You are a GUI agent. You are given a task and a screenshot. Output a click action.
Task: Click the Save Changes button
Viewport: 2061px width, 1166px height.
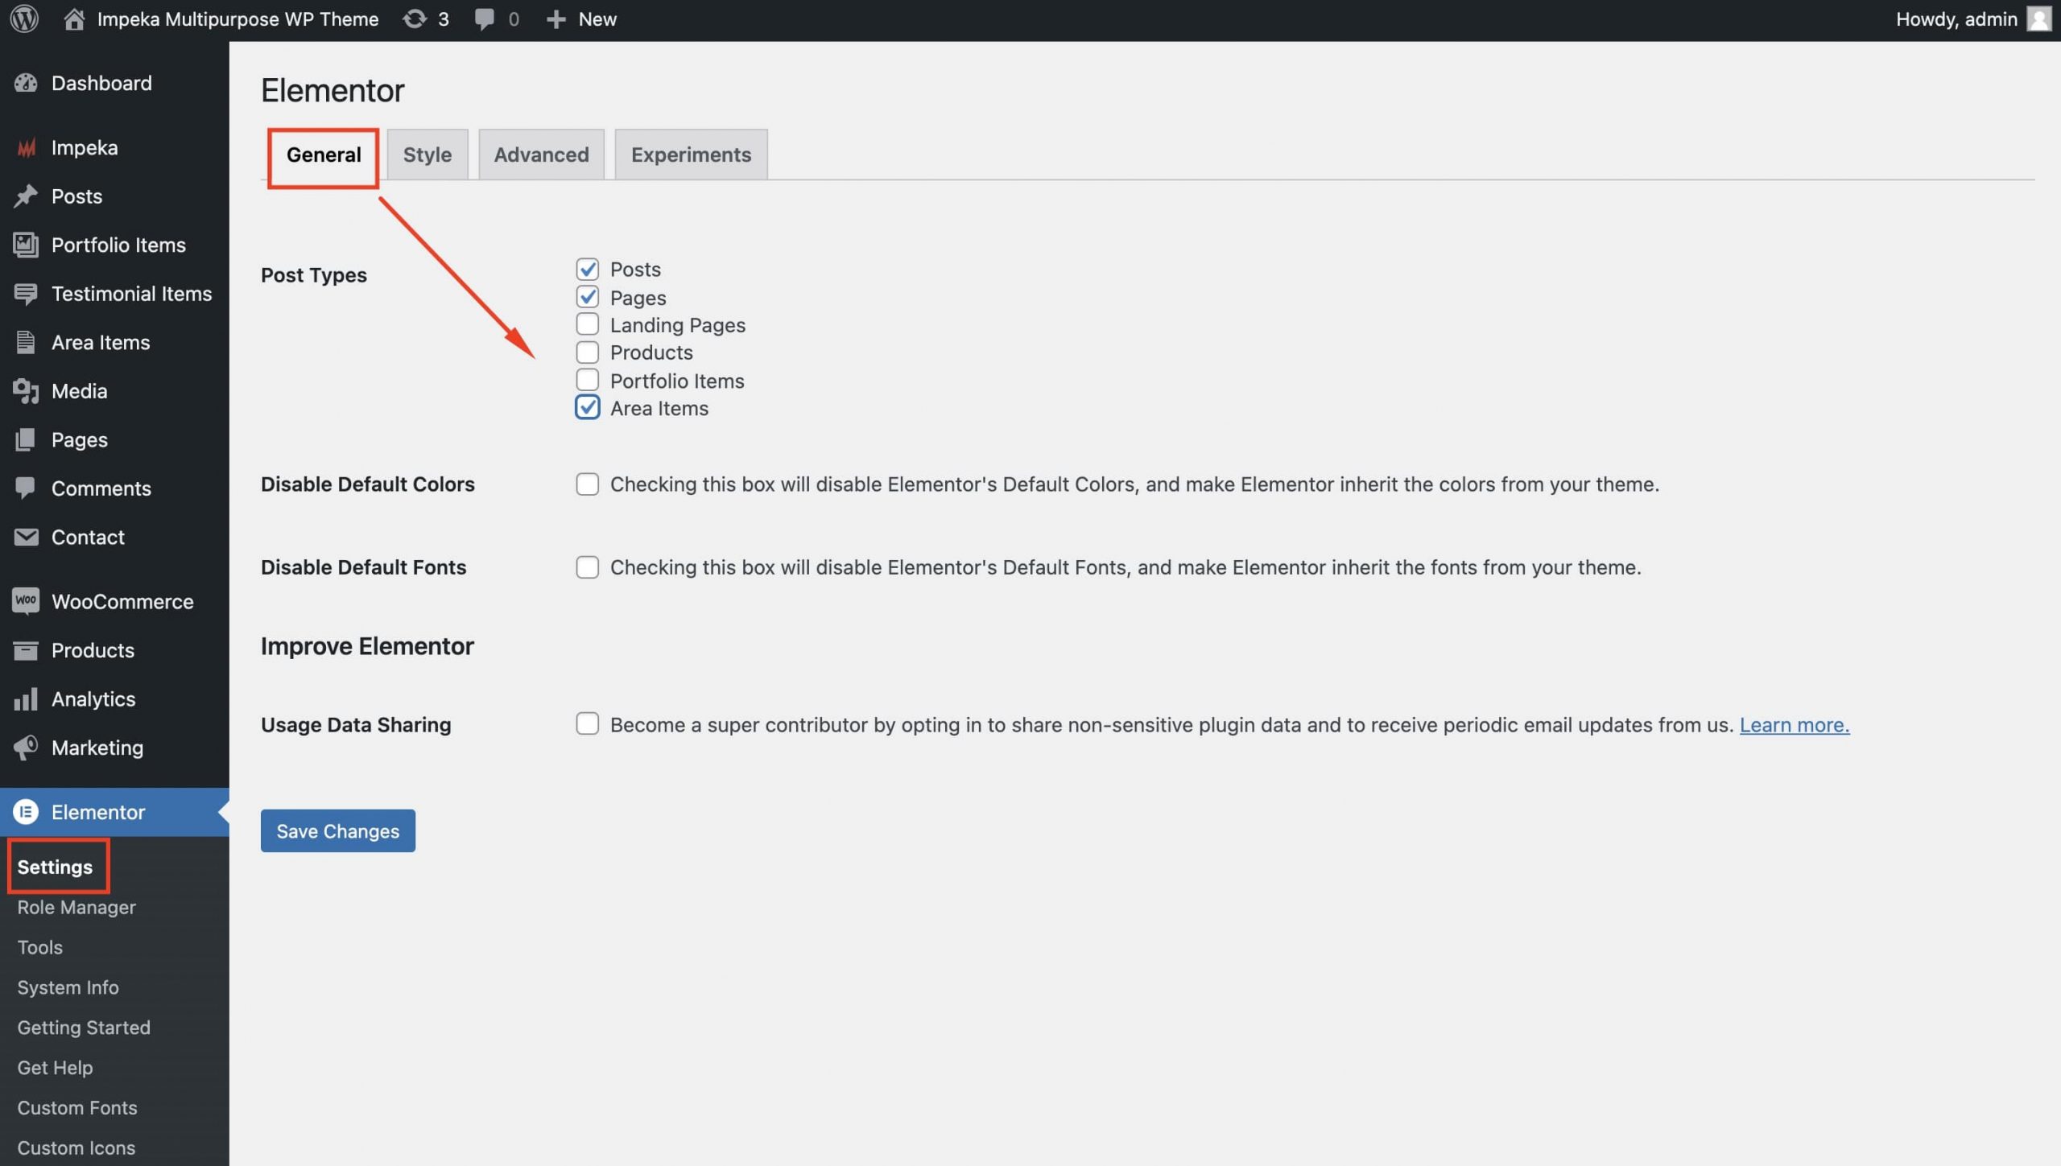click(337, 830)
